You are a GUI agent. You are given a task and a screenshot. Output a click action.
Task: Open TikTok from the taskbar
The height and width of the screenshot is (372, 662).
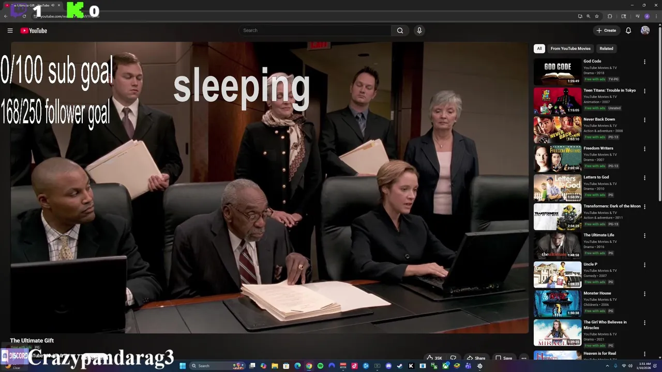(x=354, y=366)
